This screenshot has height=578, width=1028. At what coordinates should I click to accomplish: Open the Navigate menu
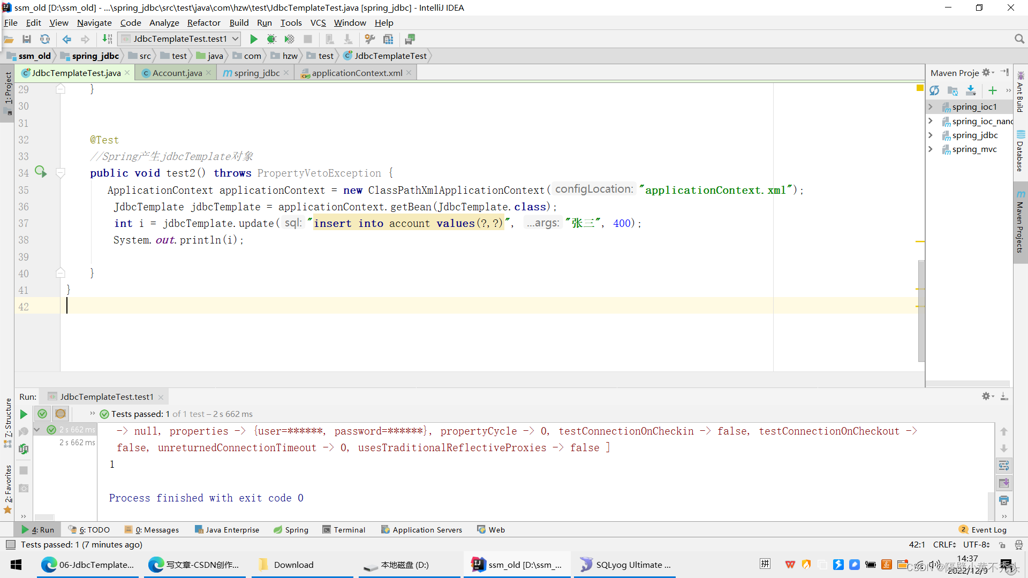click(94, 22)
